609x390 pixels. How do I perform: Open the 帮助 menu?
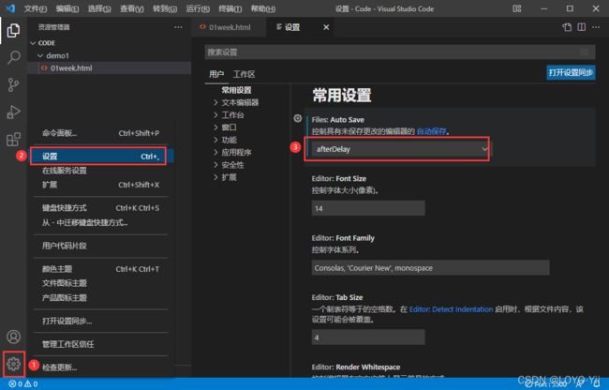pyautogui.click(x=263, y=8)
